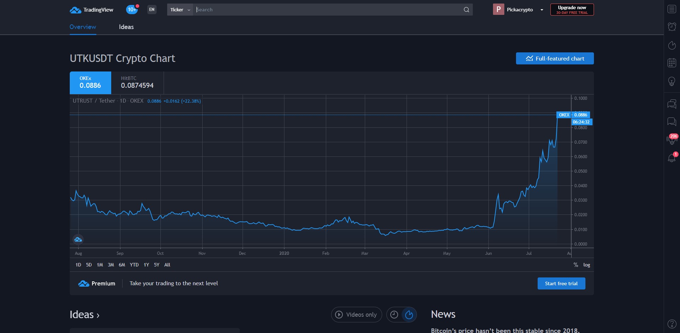Click the TradingView logo

pyautogui.click(x=91, y=10)
